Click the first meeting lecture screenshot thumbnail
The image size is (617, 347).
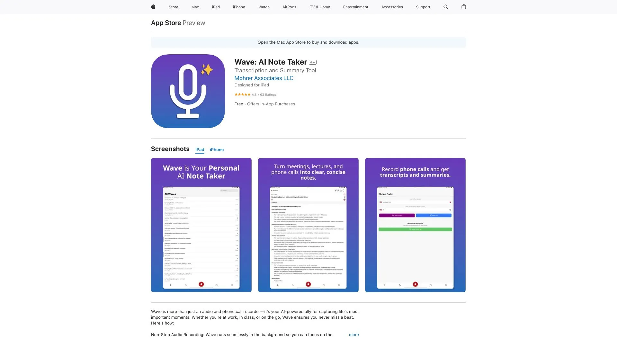click(x=308, y=225)
